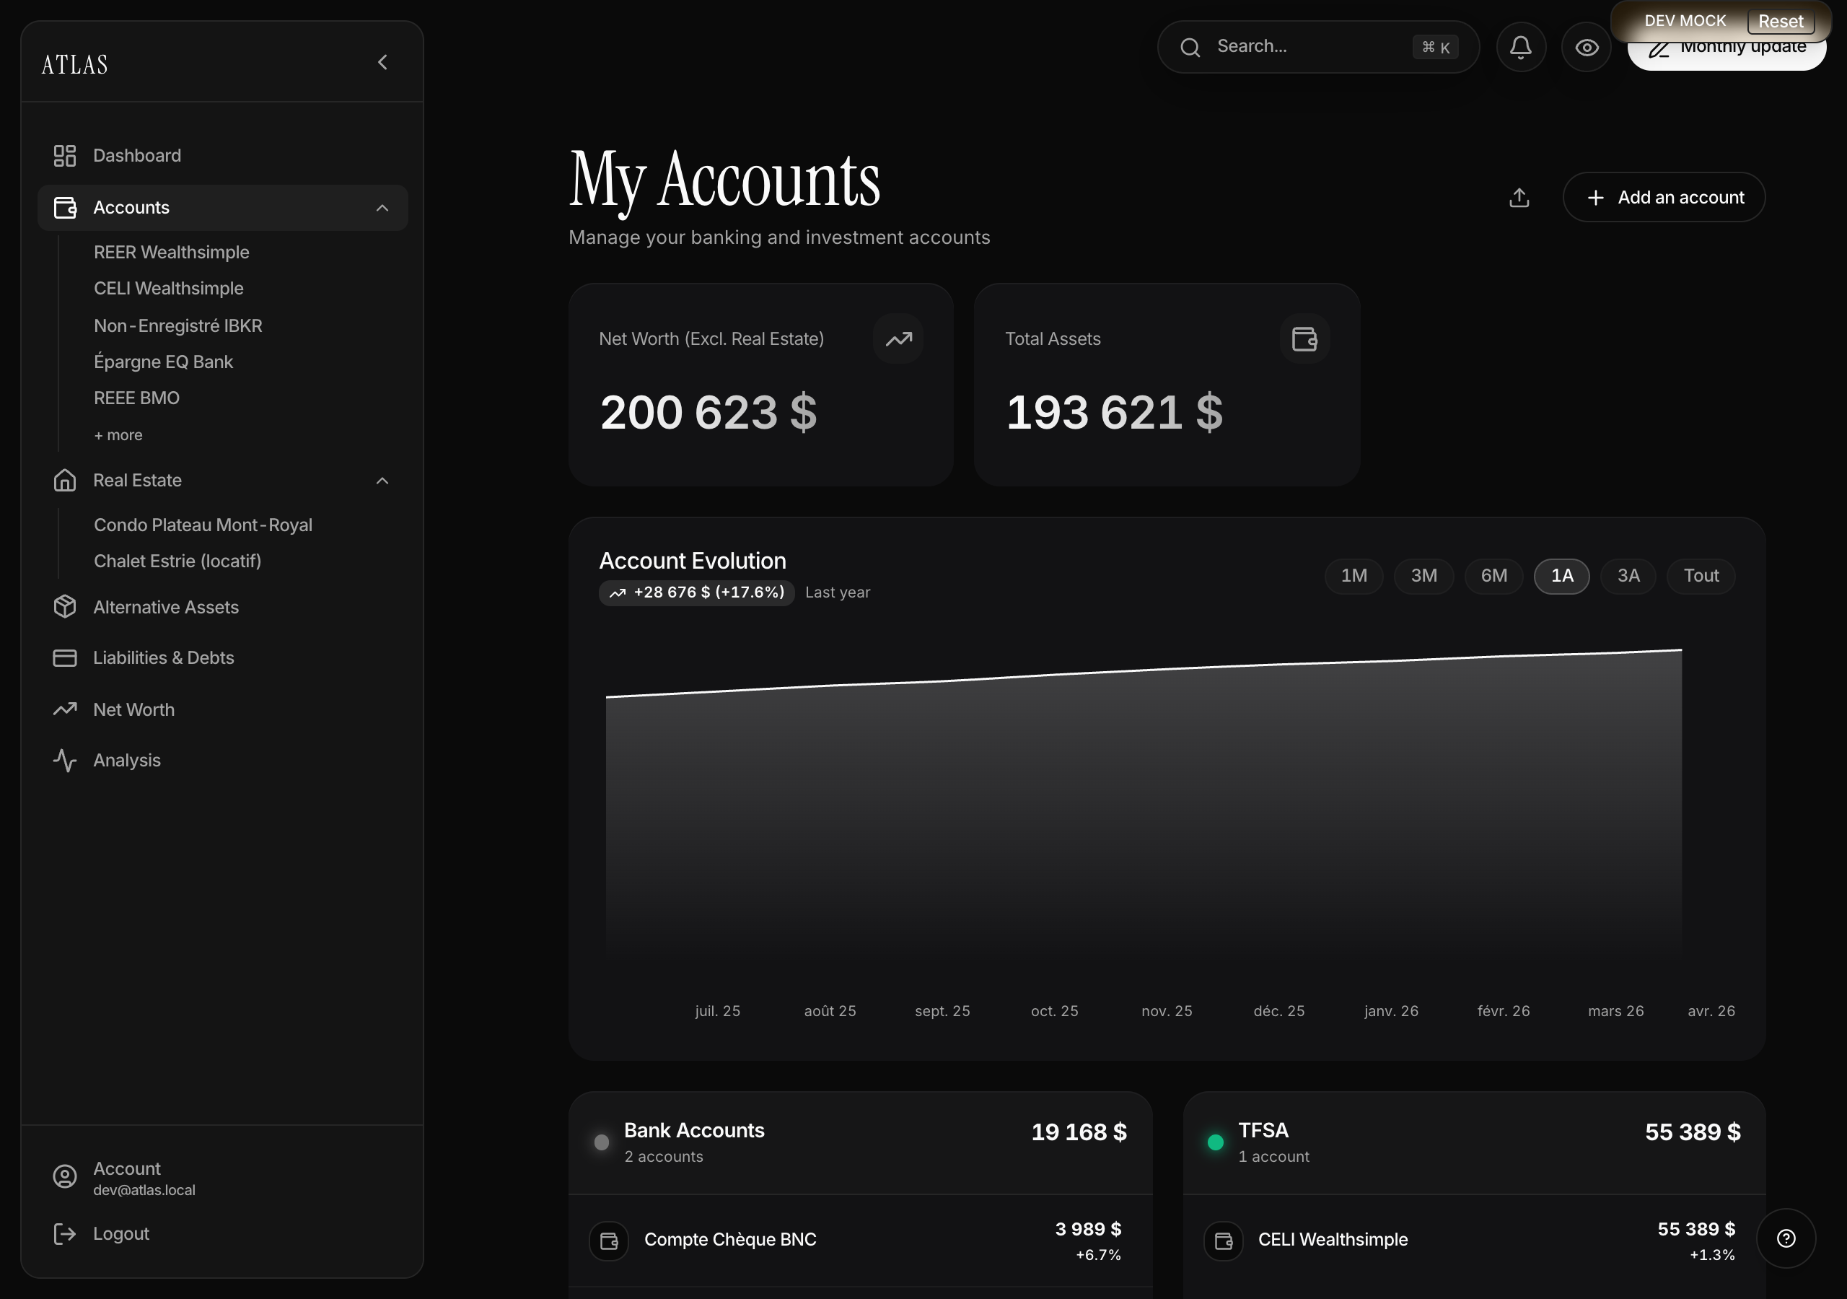The width and height of the screenshot is (1847, 1299).
Task: Open Non-Enregistré IBKR account
Action: [x=177, y=325]
